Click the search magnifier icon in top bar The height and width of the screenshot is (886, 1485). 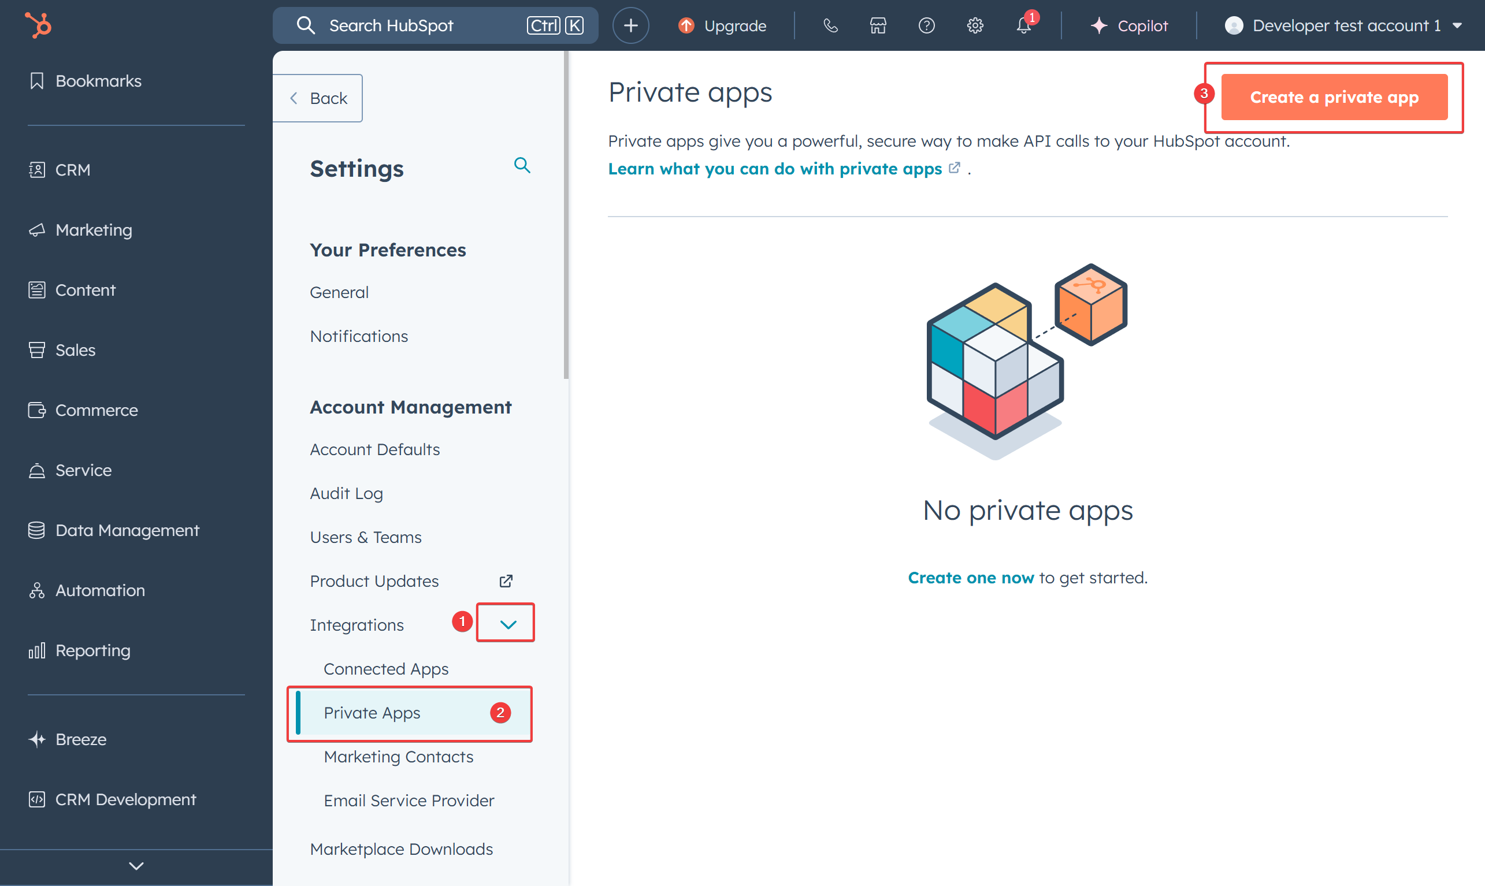point(306,25)
